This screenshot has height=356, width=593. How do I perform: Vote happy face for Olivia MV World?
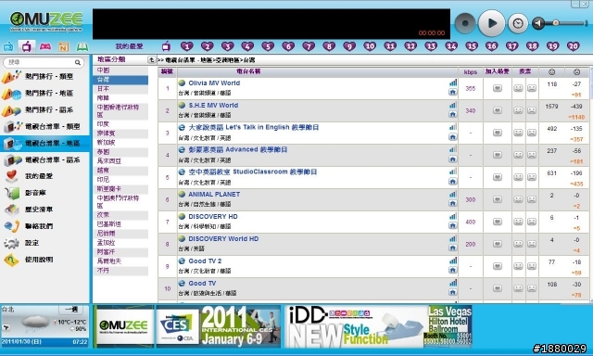pyautogui.click(x=518, y=88)
